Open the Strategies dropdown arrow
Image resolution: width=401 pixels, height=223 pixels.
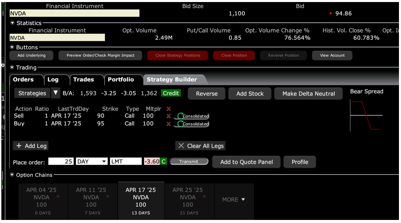56,93
